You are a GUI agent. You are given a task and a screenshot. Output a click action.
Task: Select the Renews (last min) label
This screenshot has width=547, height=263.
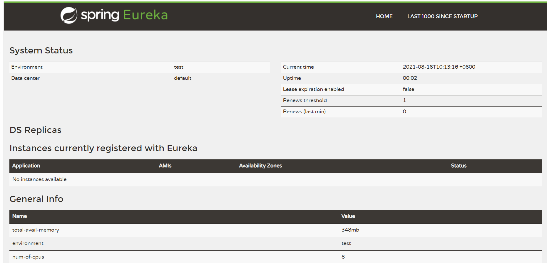point(304,112)
